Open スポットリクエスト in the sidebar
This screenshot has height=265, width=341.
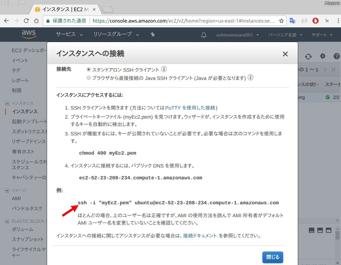(29, 132)
